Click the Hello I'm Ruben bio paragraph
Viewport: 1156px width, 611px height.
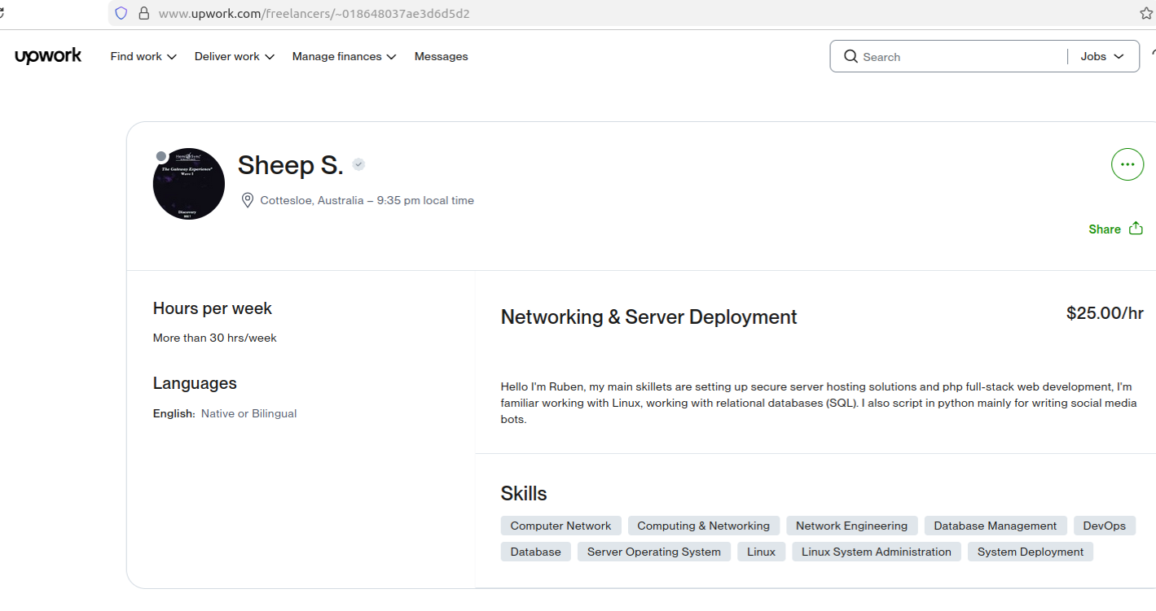[x=819, y=403]
